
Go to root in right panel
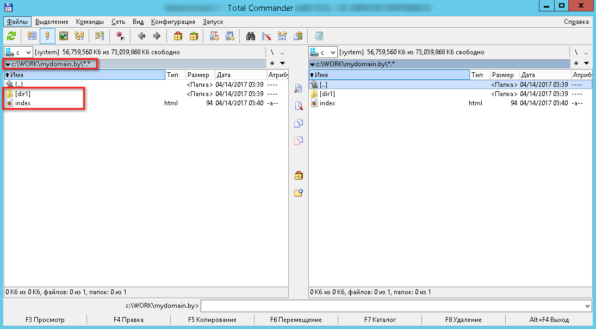(576, 52)
